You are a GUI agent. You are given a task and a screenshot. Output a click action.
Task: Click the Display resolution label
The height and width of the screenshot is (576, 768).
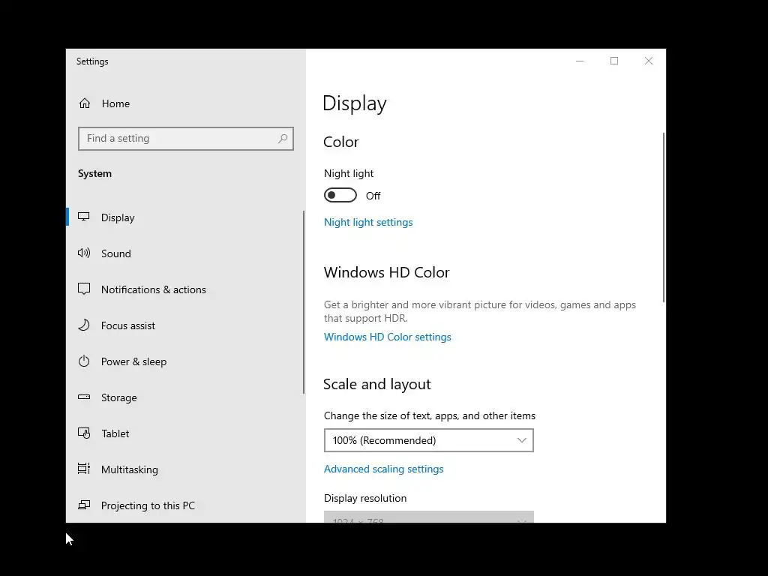[365, 498]
